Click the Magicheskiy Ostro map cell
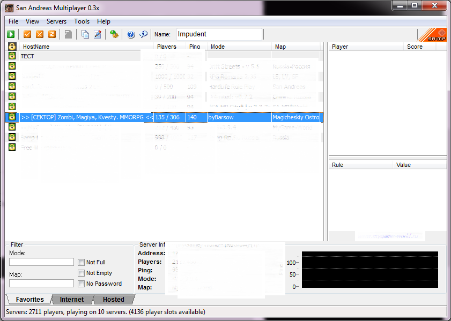The width and height of the screenshot is (451, 321). [296, 117]
